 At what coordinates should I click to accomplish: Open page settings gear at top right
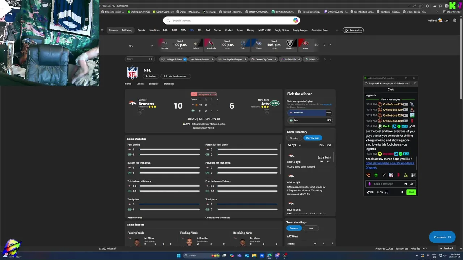pyautogui.click(x=455, y=21)
